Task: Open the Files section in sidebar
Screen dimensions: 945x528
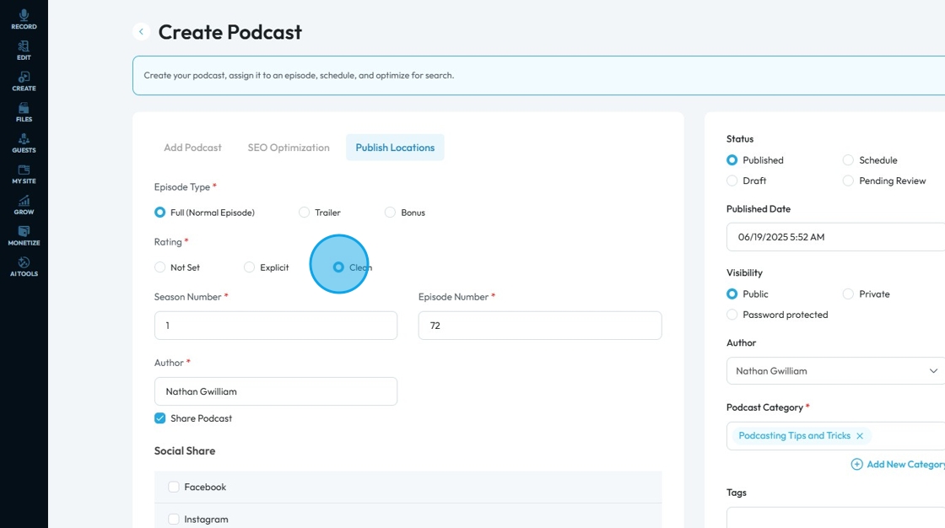Action: tap(24, 112)
